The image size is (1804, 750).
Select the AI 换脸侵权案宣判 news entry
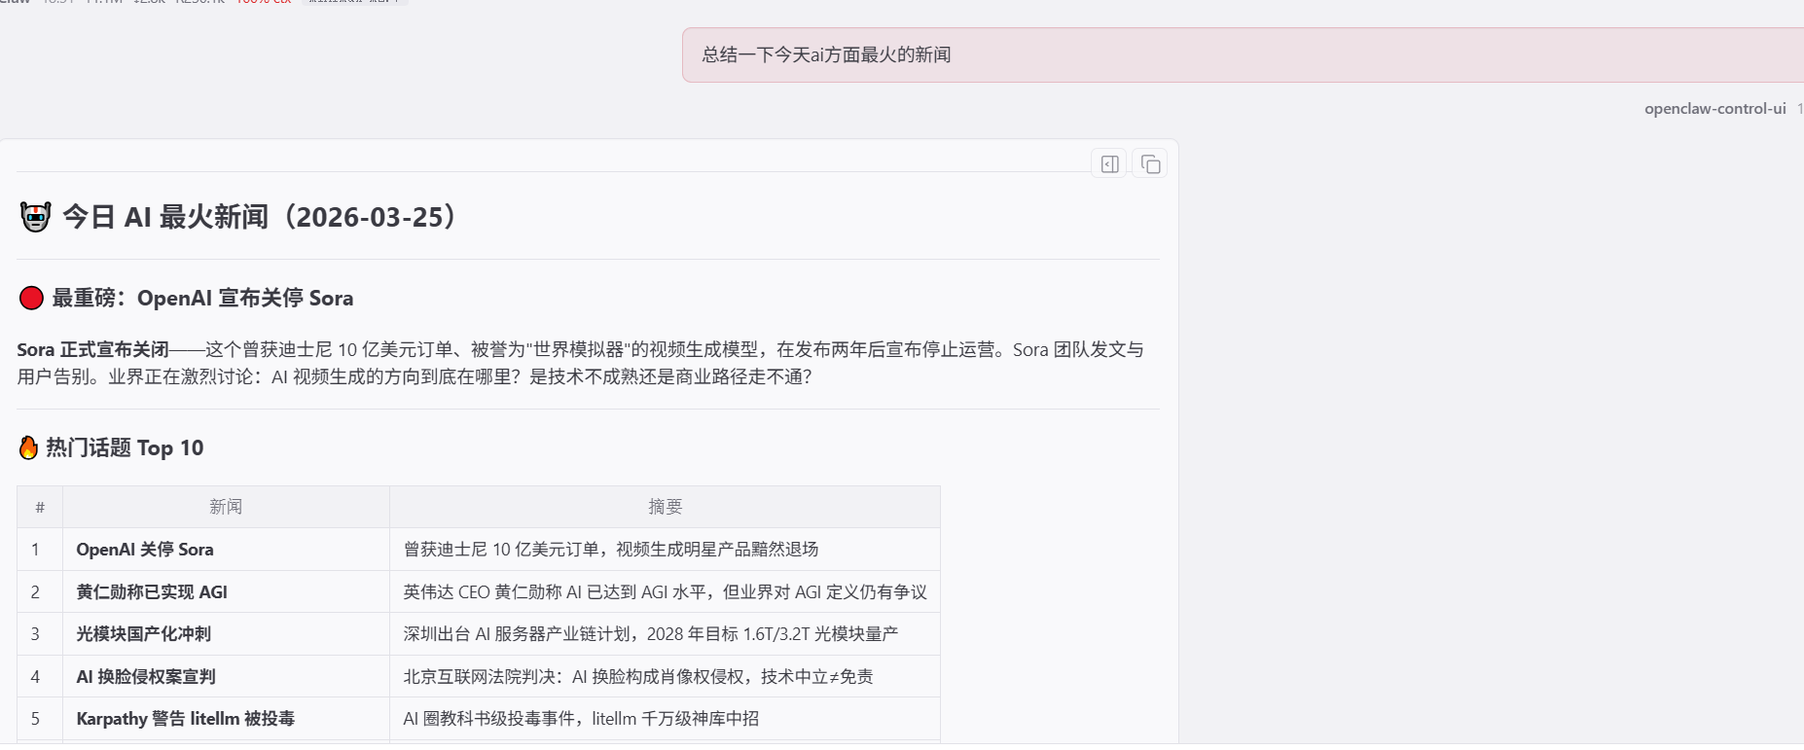(x=146, y=677)
